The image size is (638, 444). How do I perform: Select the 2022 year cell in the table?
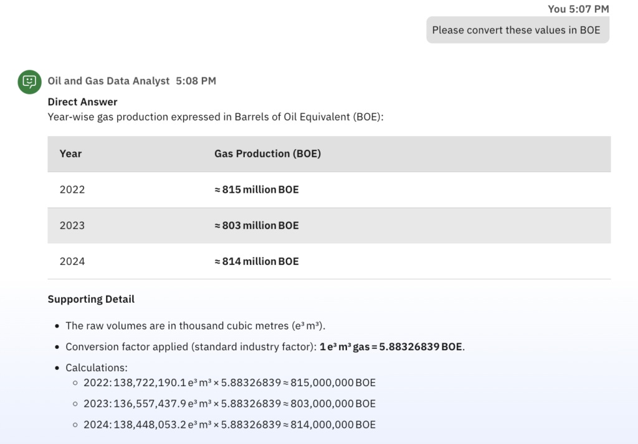(72, 190)
